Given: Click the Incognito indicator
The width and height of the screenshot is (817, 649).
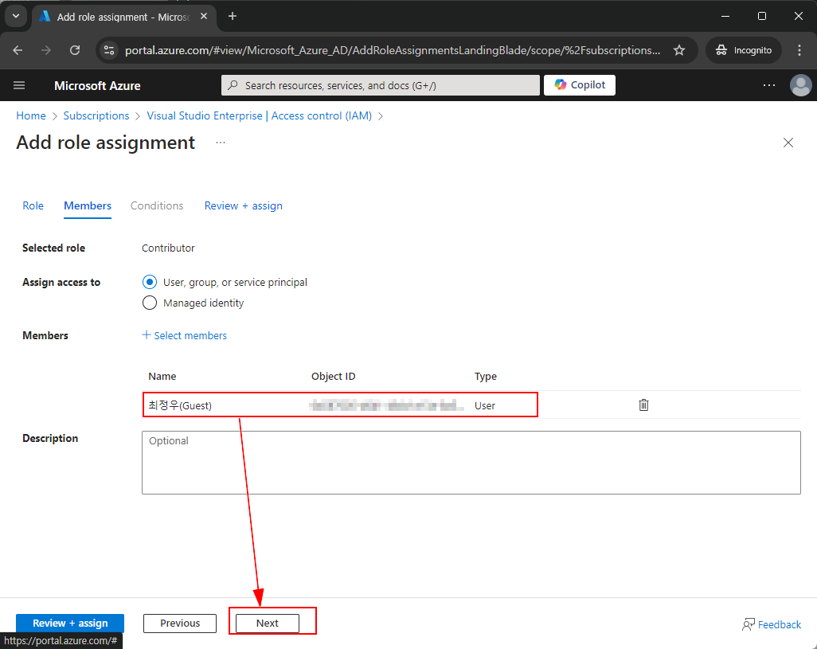Looking at the screenshot, I should coord(744,50).
